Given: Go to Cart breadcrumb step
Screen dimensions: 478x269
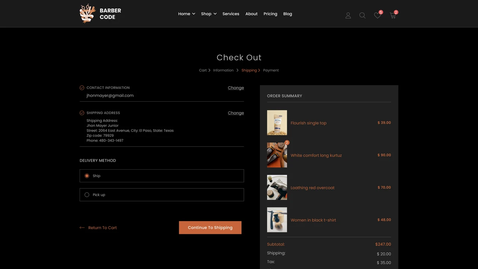Looking at the screenshot, I should (x=203, y=70).
